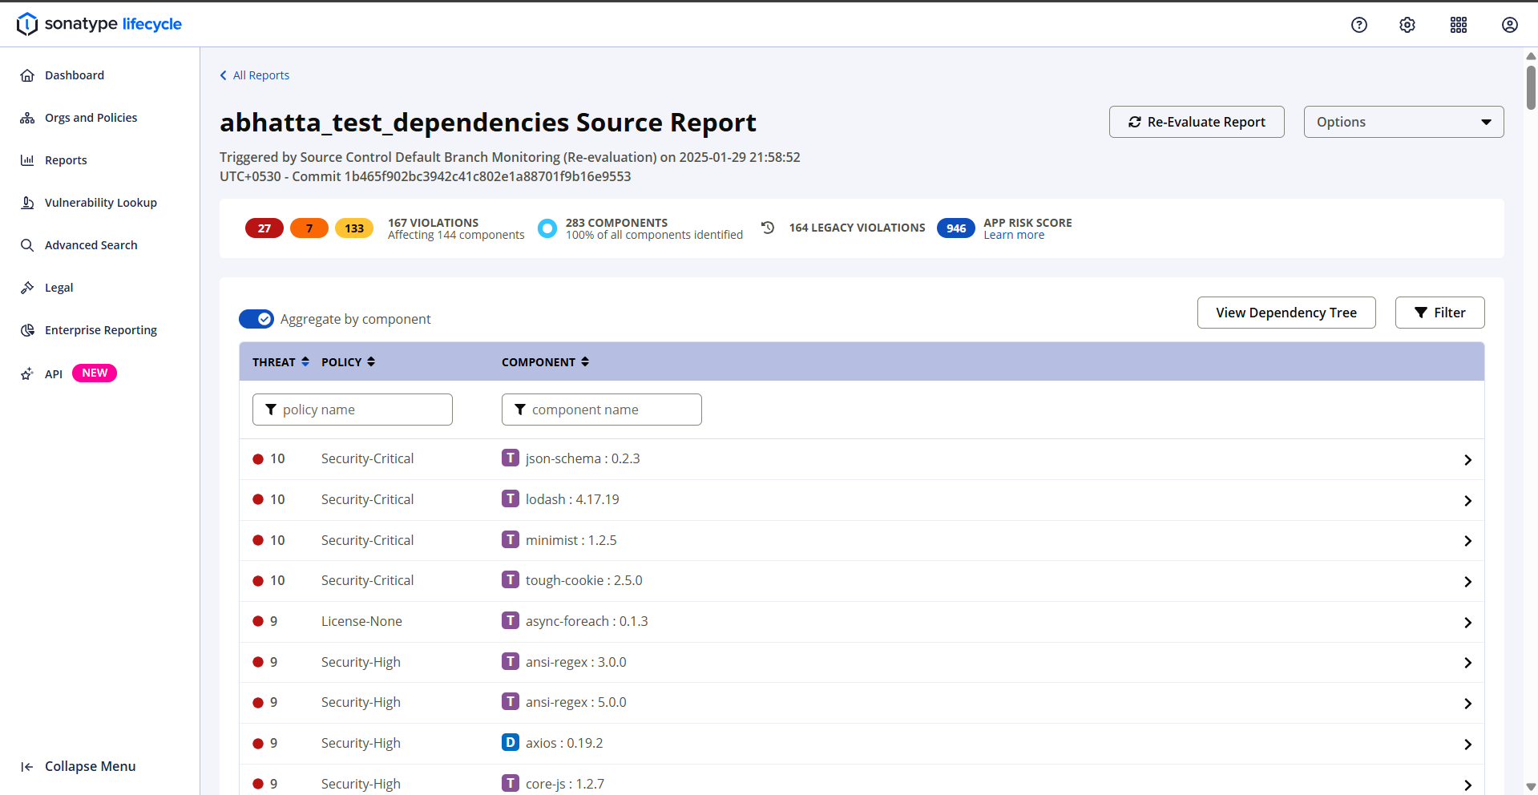1538x795 pixels.
Task: Click the Collapse Menu arrow icon
Action: [27, 767]
